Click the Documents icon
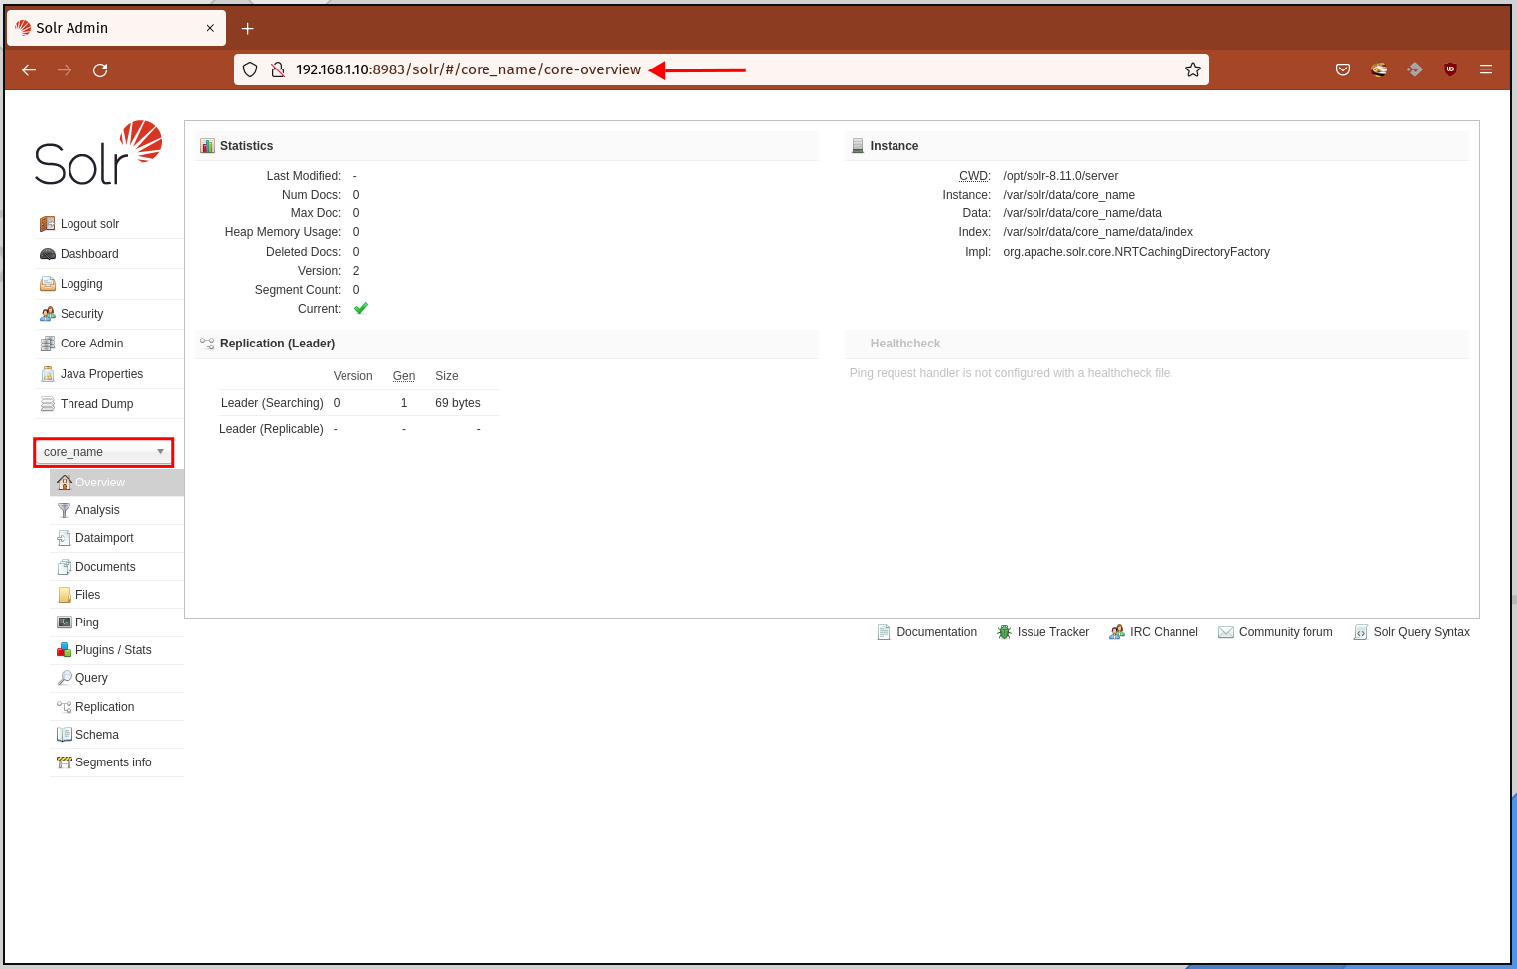 click(65, 567)
